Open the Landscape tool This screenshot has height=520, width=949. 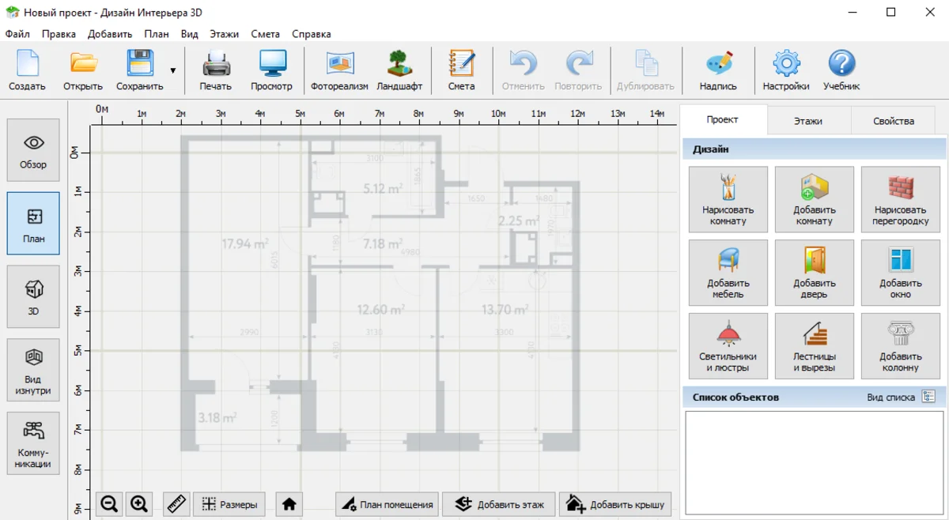(x=399, y=70)
